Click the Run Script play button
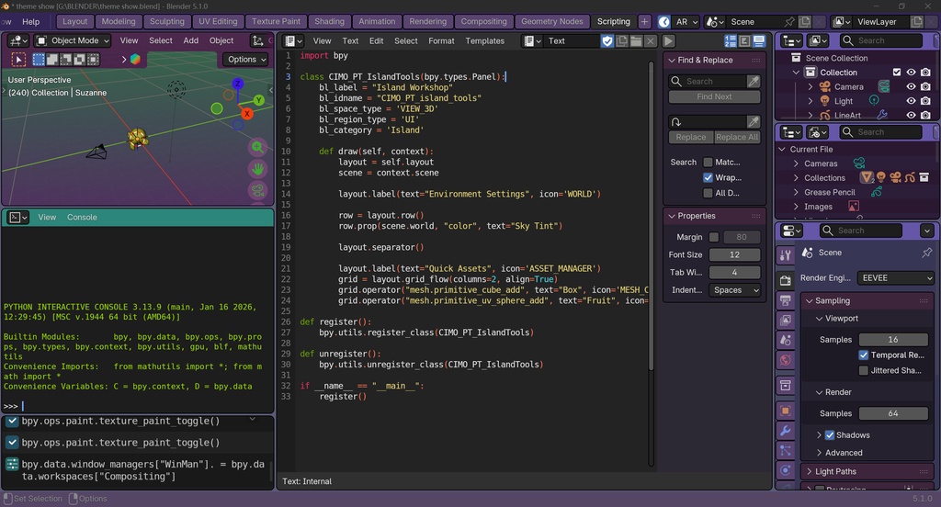This screenshot has height=507, width=941. 668,40
